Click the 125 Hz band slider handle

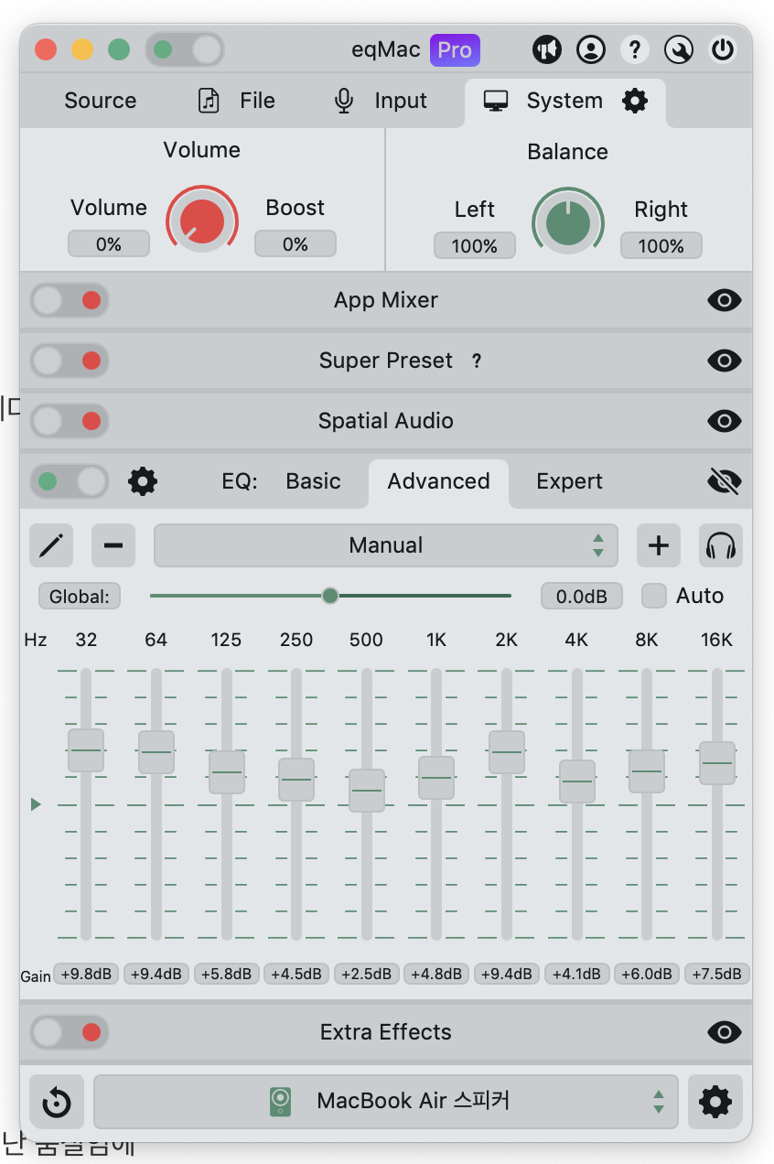(x=227, y=772)
